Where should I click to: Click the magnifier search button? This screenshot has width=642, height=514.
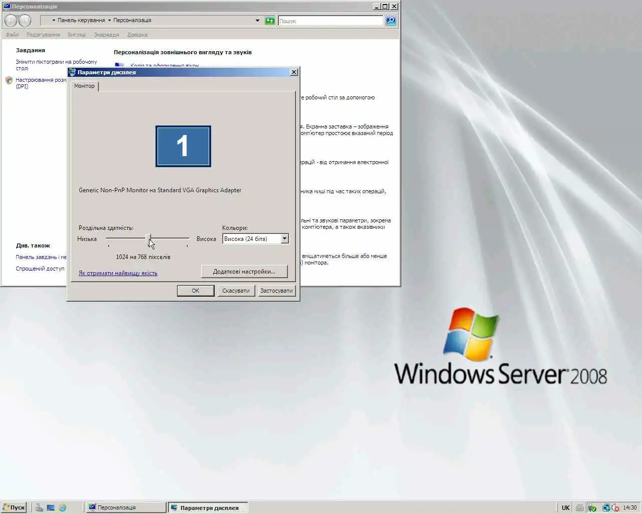pos(391,21)
